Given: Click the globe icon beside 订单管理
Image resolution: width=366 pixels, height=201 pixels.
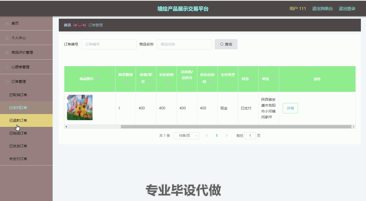Looking at the screenshot, I should [7, 82].
